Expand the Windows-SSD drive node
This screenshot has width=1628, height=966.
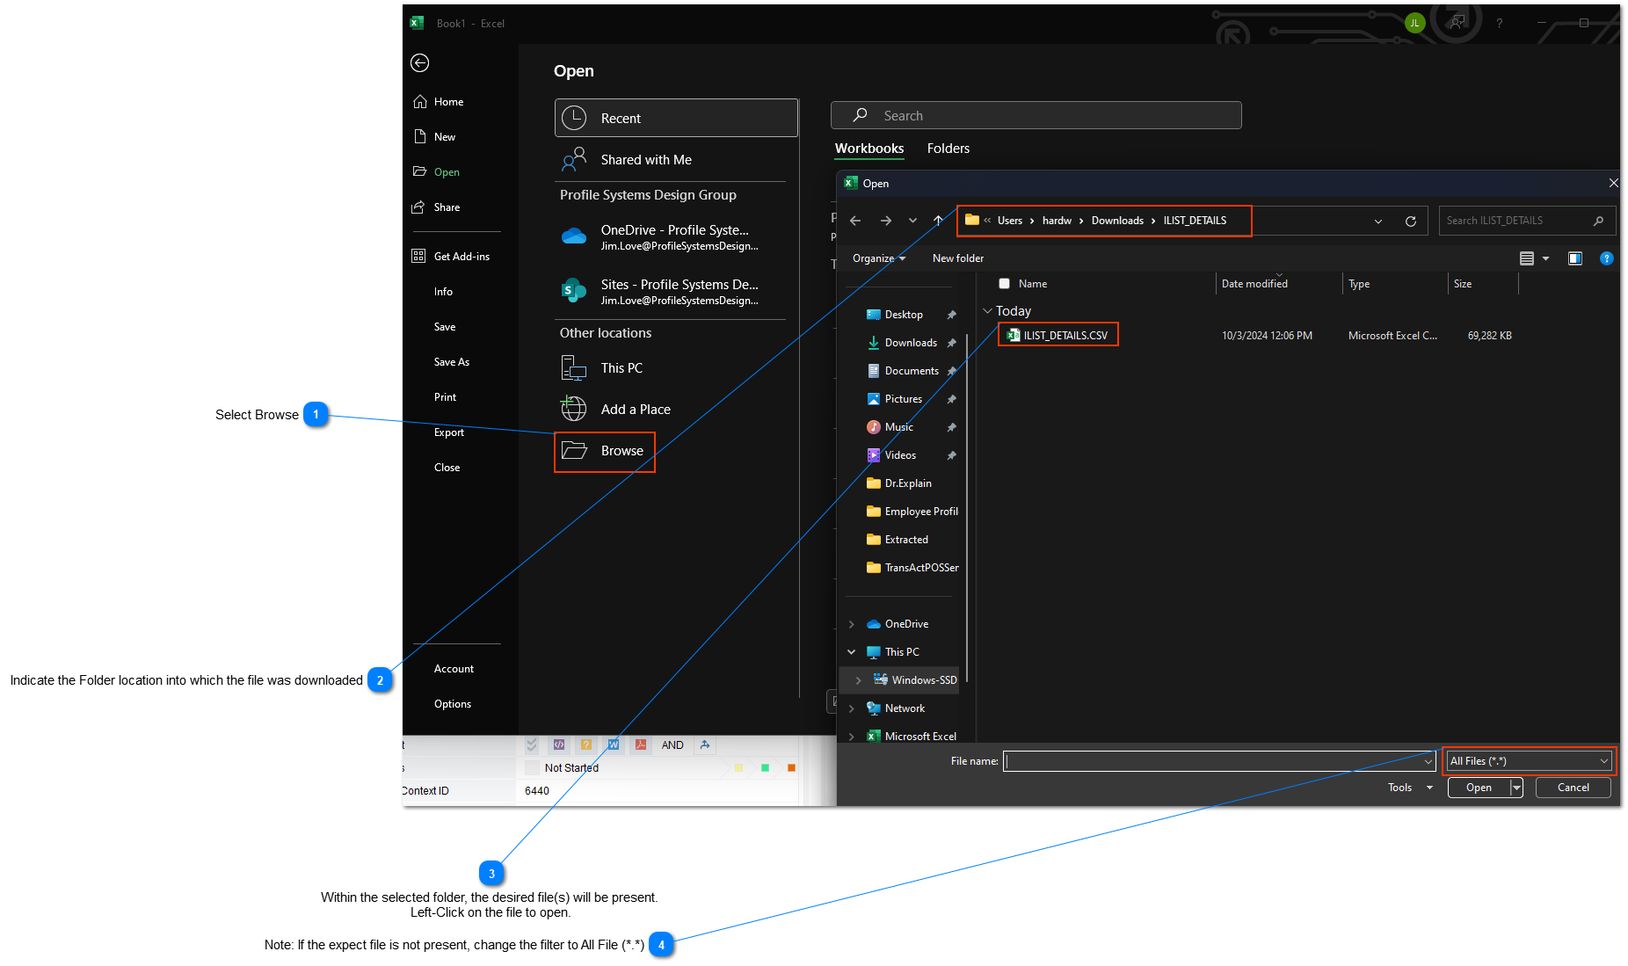[858, 680]
